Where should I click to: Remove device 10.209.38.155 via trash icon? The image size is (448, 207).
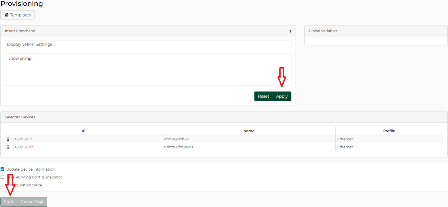click(8, 147)
